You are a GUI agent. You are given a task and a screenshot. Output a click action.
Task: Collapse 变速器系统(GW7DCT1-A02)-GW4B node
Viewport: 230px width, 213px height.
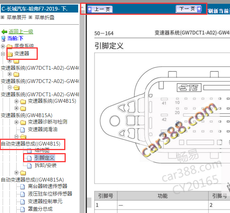[9, 88]
